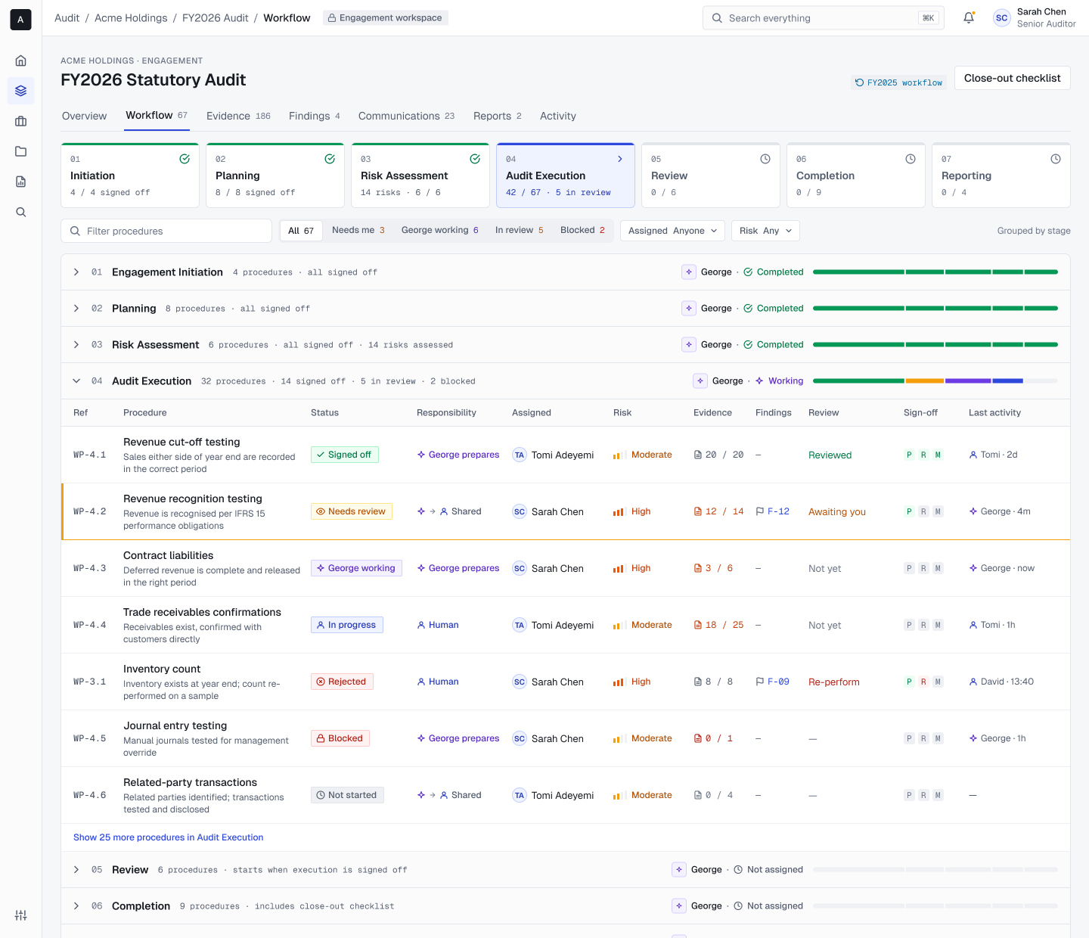Expand the Risk Assessment group row

(x=76, y=345)
